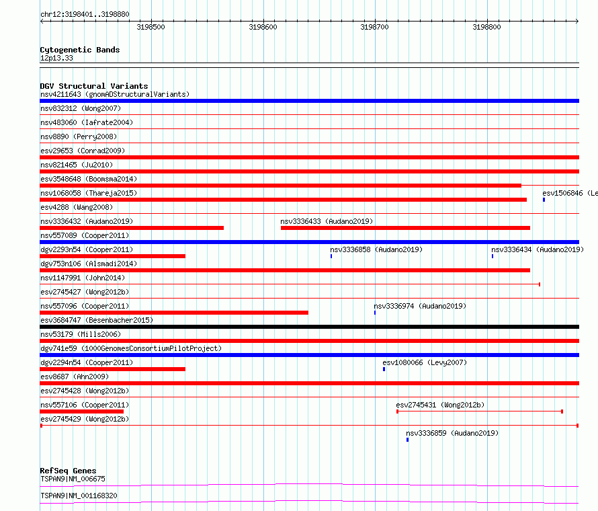Open nsv3336974 (Audano2019) variant label
Viewport: 598px width, 511px height.
click(x=420, y=306)
